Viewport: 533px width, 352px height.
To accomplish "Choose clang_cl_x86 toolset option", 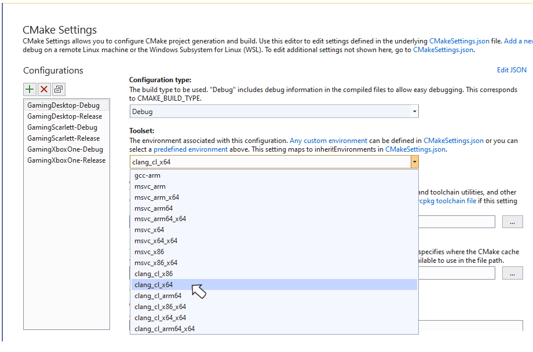I will [x=274, y=274].
